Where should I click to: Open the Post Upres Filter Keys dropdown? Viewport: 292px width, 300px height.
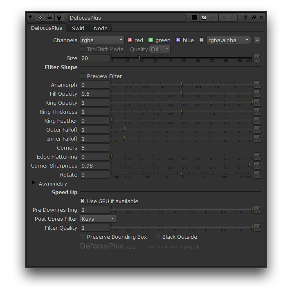tap(98, 219)
